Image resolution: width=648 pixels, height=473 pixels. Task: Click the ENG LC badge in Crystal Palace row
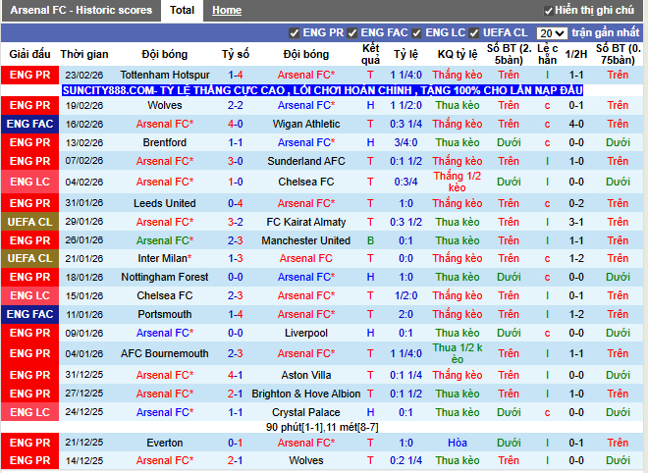point(29,412)
